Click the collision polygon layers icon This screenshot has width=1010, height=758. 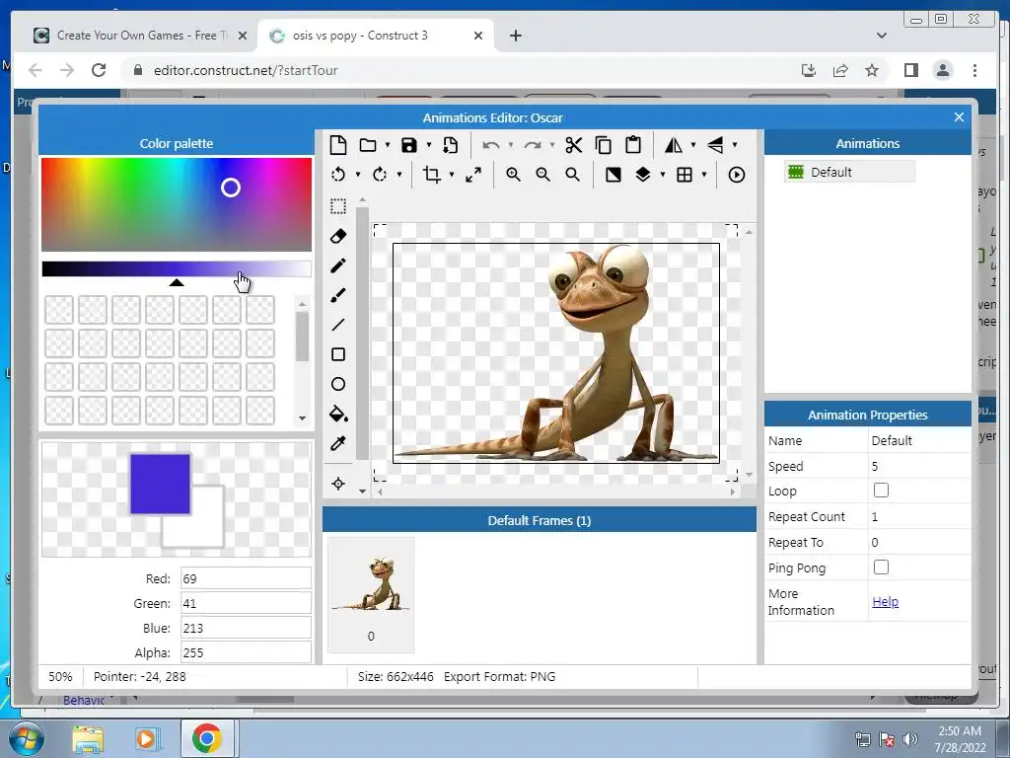tap(643, 175)
